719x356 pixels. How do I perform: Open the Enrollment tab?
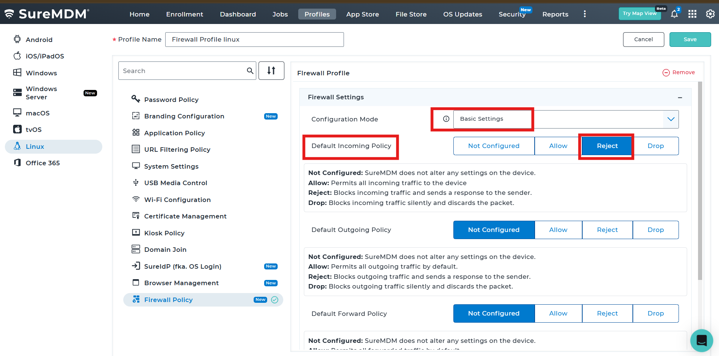click(x=185, y=14)
